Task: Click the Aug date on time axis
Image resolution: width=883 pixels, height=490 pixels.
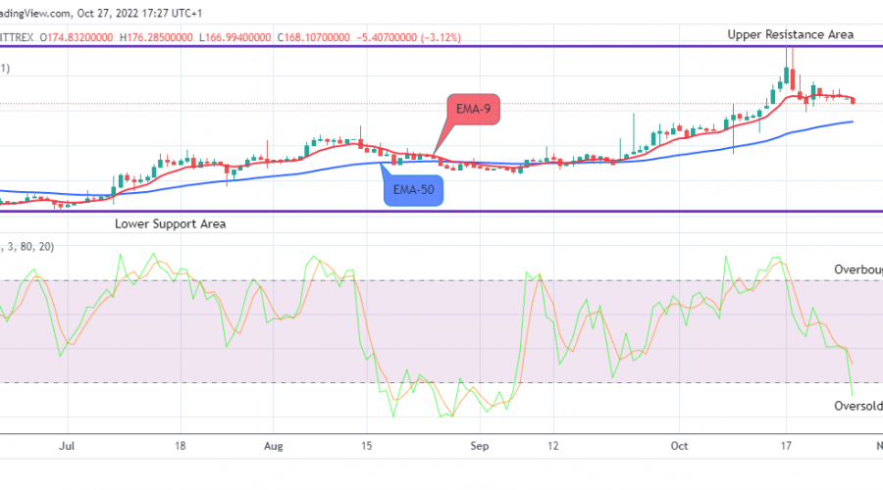Action: click(273, 444)
